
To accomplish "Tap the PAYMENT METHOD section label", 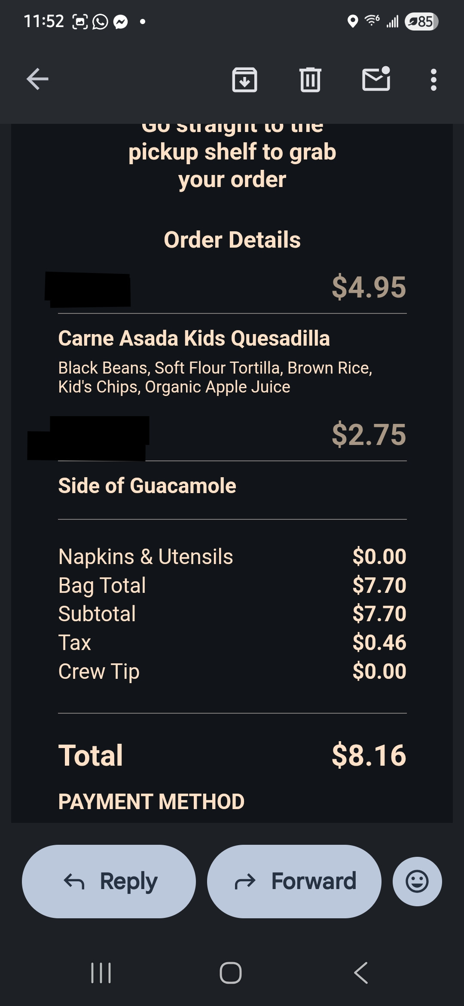I will 151,802.
